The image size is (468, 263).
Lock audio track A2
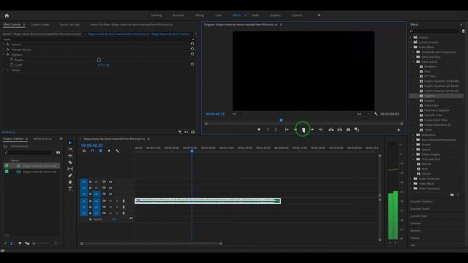point(91,207)
